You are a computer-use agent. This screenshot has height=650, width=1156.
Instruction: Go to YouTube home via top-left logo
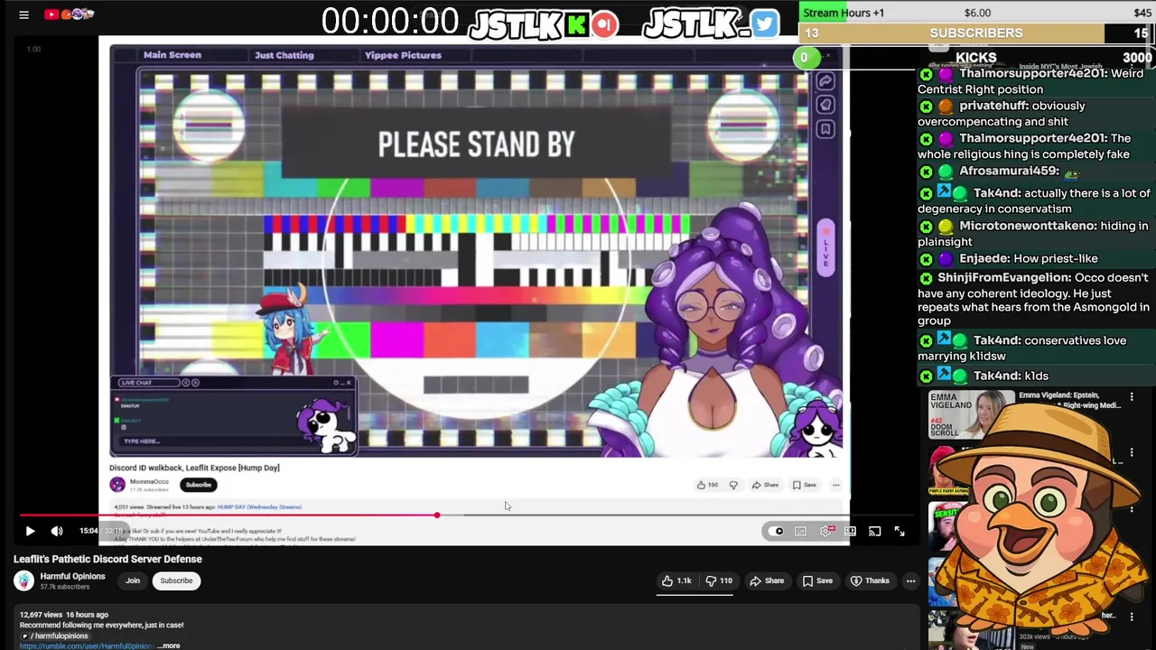[70, 14]
